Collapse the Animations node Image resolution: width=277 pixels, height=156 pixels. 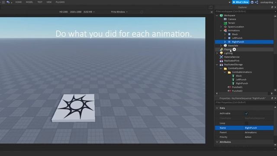(221, 30)
